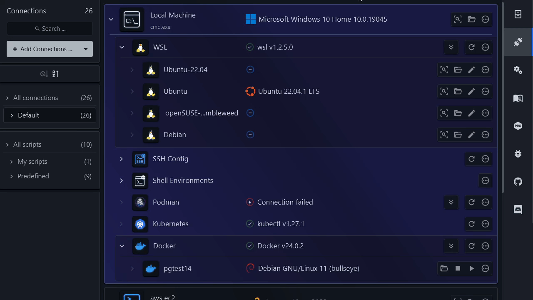Click the Connection failed status text

(285, 202)
